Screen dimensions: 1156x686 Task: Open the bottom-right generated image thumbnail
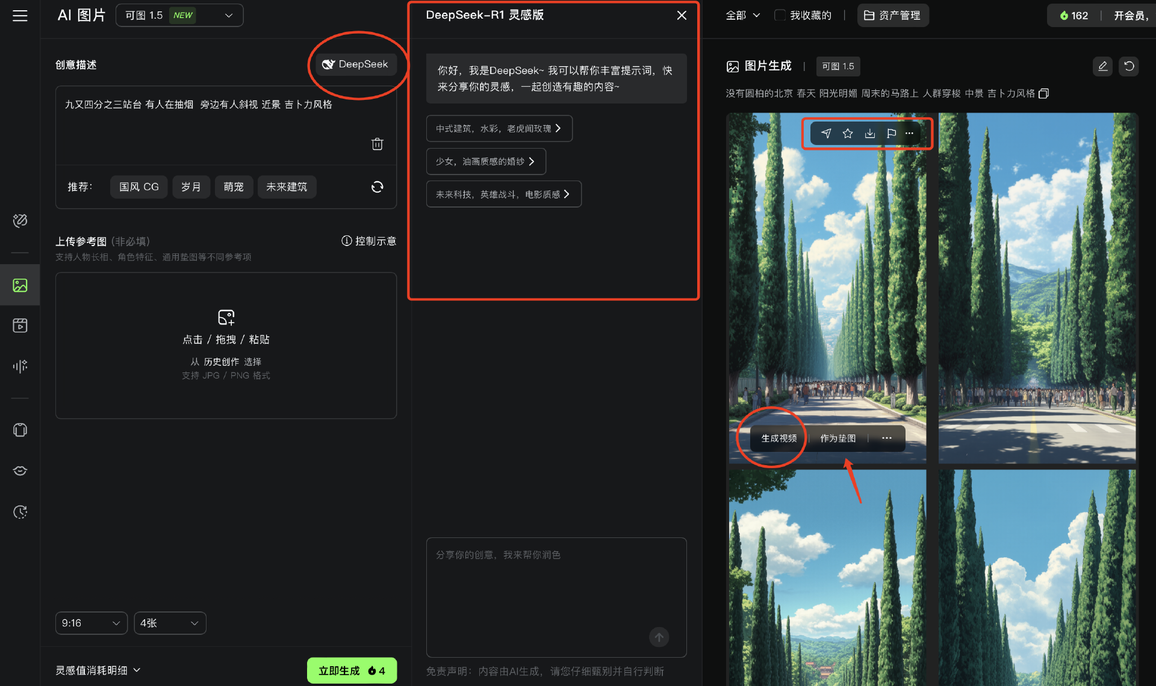[1037, 578]
